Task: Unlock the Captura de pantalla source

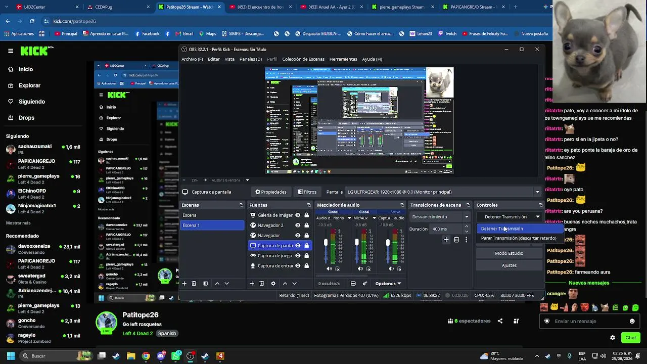Action: pyautogui.click(x=306, y=246)
